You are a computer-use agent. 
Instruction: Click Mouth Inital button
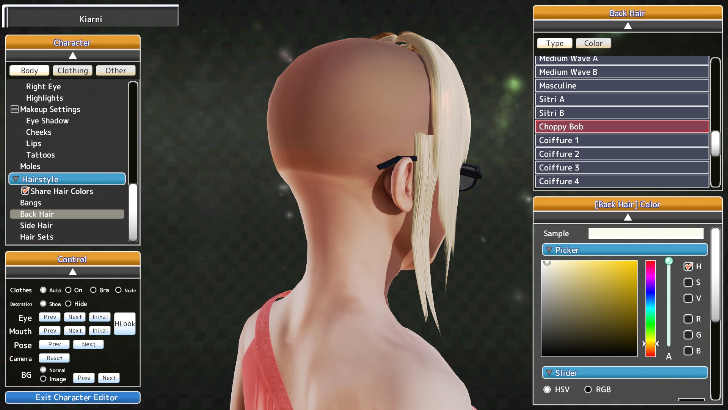coord(100,331)
